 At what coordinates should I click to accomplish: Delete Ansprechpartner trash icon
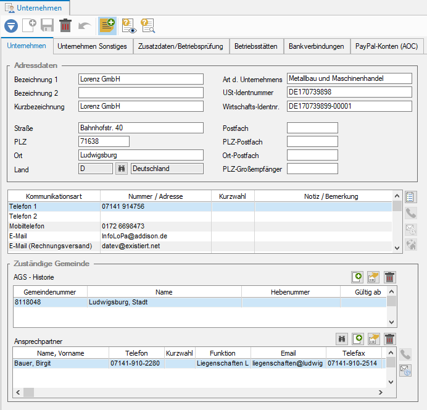[x=390, y=339]
